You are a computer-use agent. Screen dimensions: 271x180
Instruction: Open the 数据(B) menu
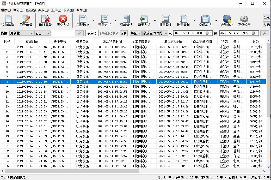click(x=43, y=10)
